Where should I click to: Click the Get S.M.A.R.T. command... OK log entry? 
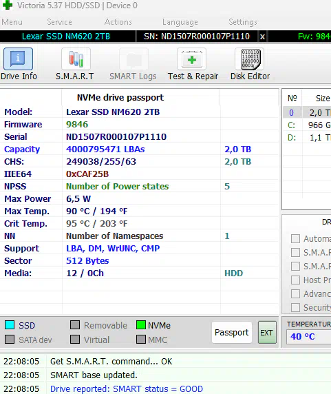[x=111, y=362]
